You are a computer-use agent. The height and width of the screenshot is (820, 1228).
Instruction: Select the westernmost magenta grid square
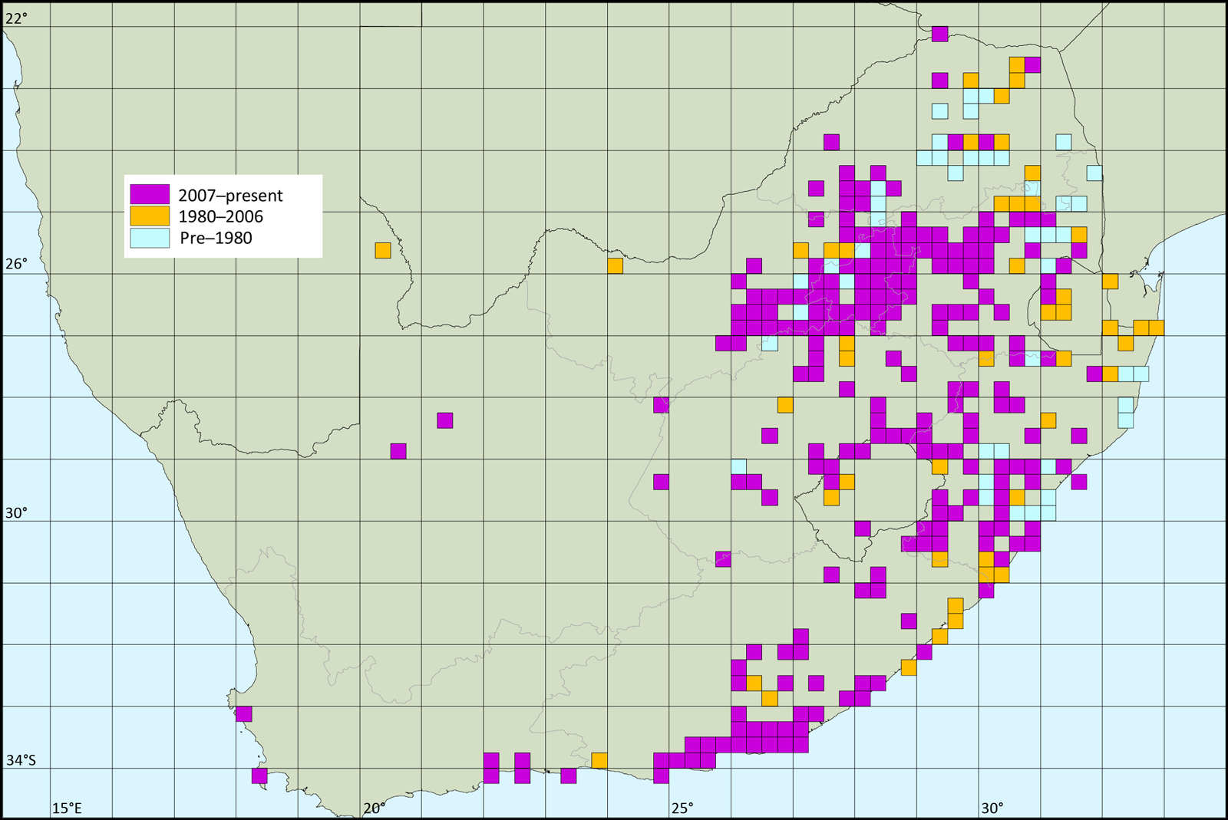(x=243, y=714)
